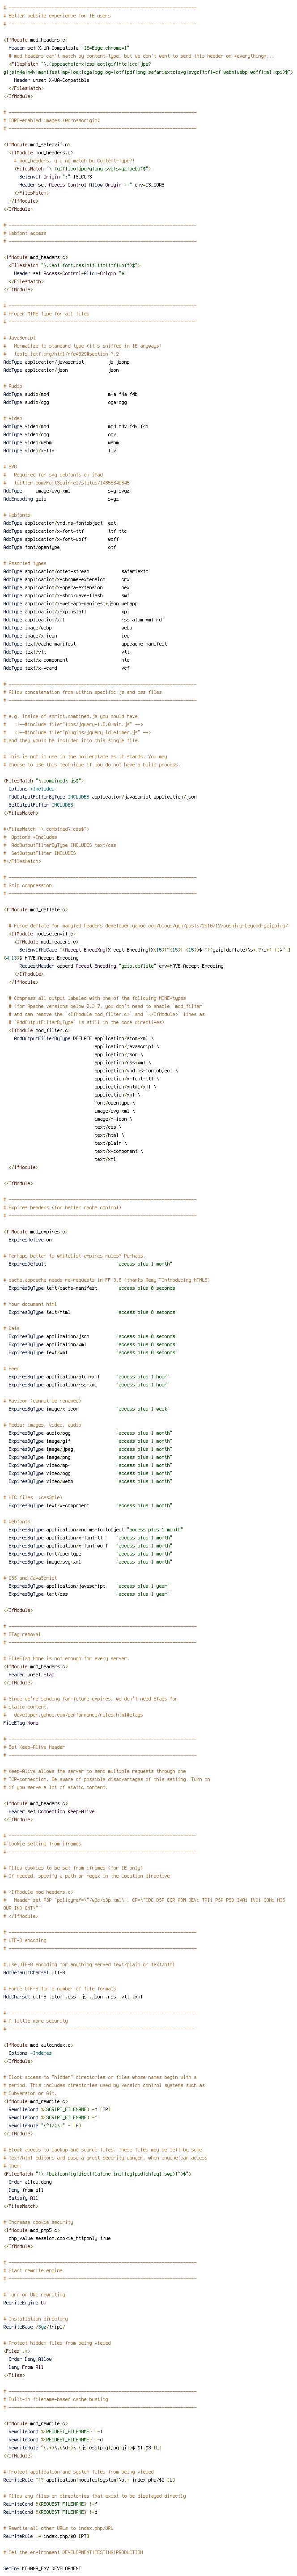The width and height of the screenshot is (297, 2576).
Task: Click the 'Proper MIME type for all files' heading
Action: coord(47,313)
